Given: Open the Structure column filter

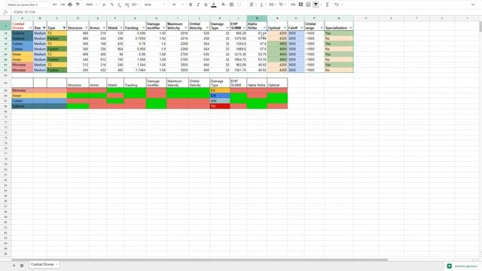Looking at the screenshot, I should (x=87, y=28).
